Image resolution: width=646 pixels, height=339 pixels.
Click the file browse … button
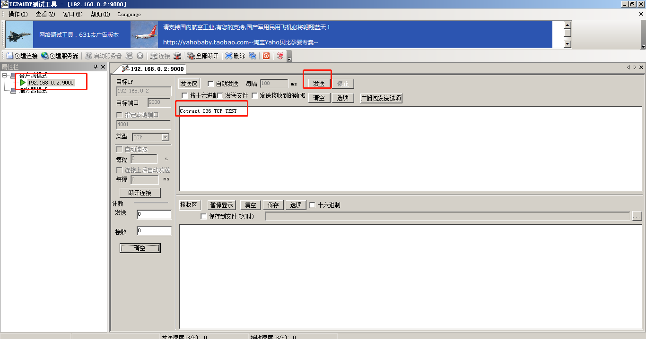(637, 216)
